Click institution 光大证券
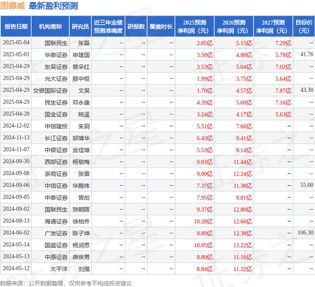This screenshot has width=315, height=287. [56, 79]
